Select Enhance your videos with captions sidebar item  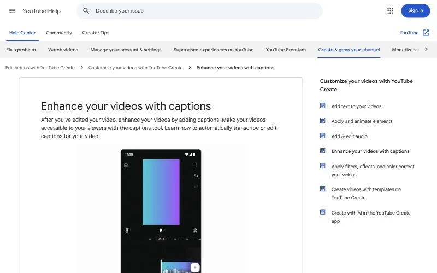point(370,151)
